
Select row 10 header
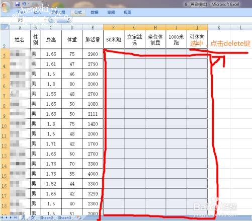pos(5,124)
